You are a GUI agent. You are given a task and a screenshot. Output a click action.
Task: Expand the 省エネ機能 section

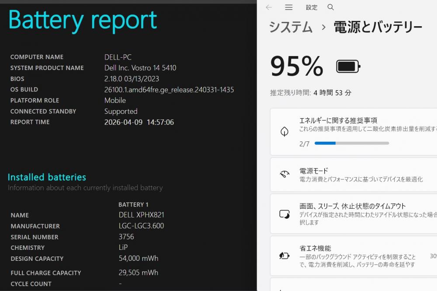(x=354, y=256)
